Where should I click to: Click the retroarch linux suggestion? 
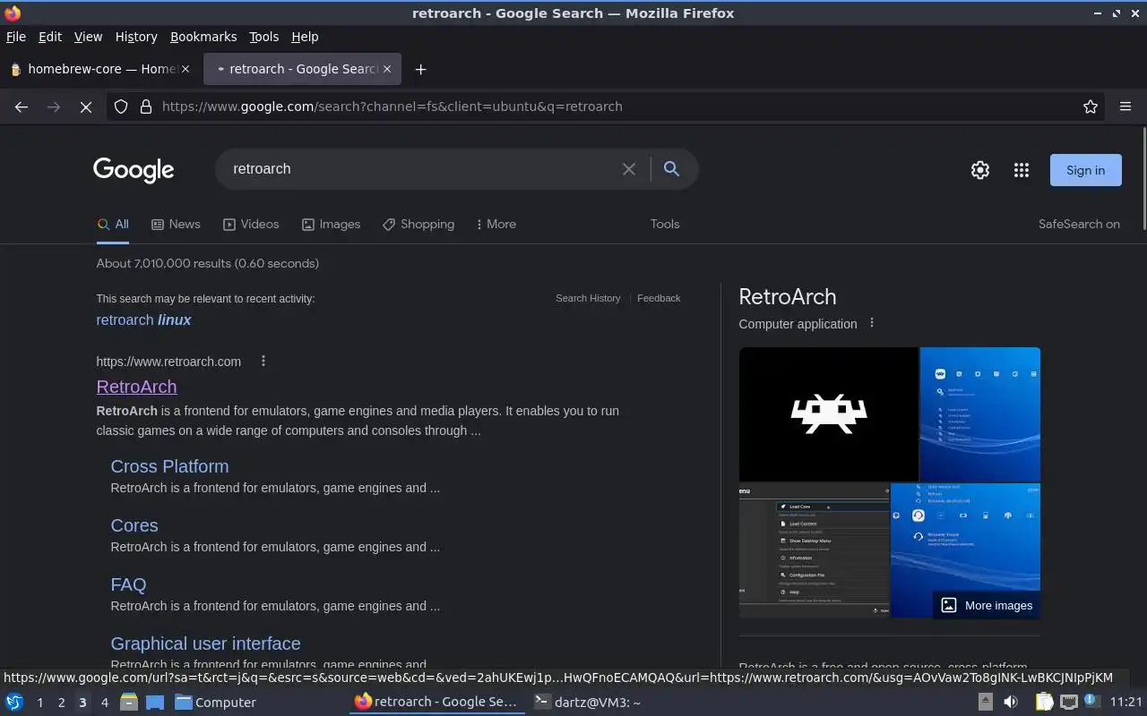click(x=143, y=320)
